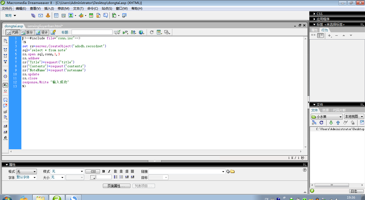The width and height of the screenshot is (365, 200).
Task: Insert Div tag icon
Action: [x=64, y=15]
